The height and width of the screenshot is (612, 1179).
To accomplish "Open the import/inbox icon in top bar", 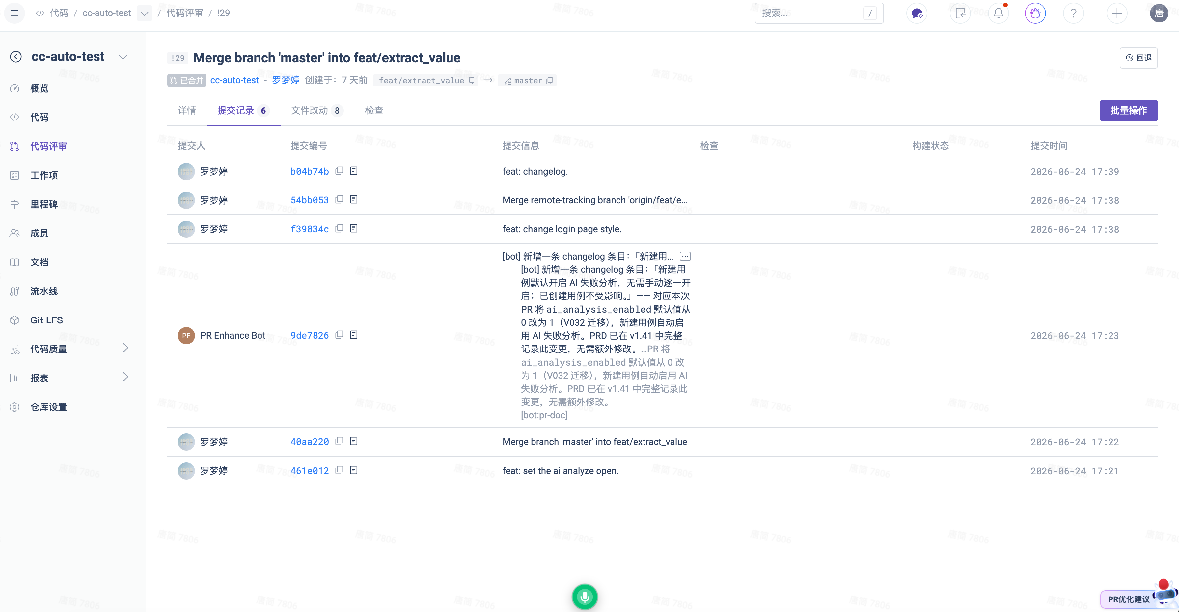I will 960,13.
